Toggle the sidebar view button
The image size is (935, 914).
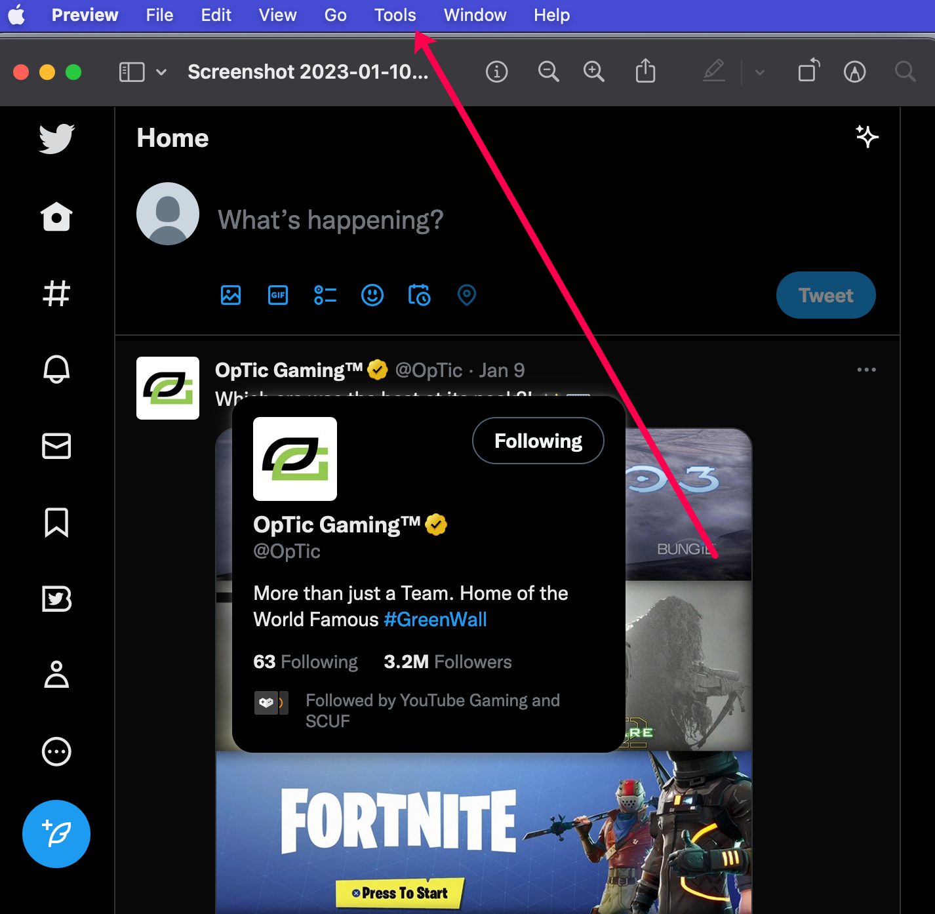point(132,71)
